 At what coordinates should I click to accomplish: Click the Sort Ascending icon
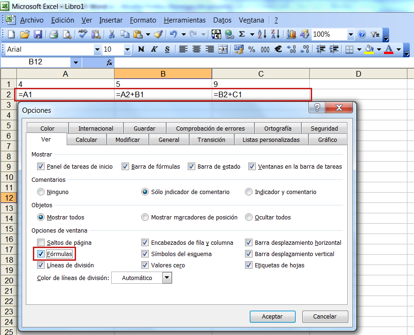(x=261, y=34)
